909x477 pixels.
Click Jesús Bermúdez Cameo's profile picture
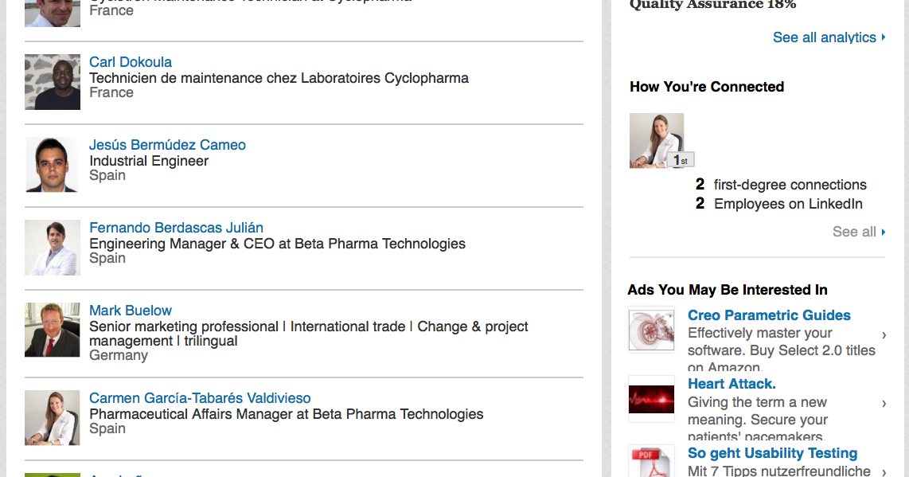pos(53,164)
